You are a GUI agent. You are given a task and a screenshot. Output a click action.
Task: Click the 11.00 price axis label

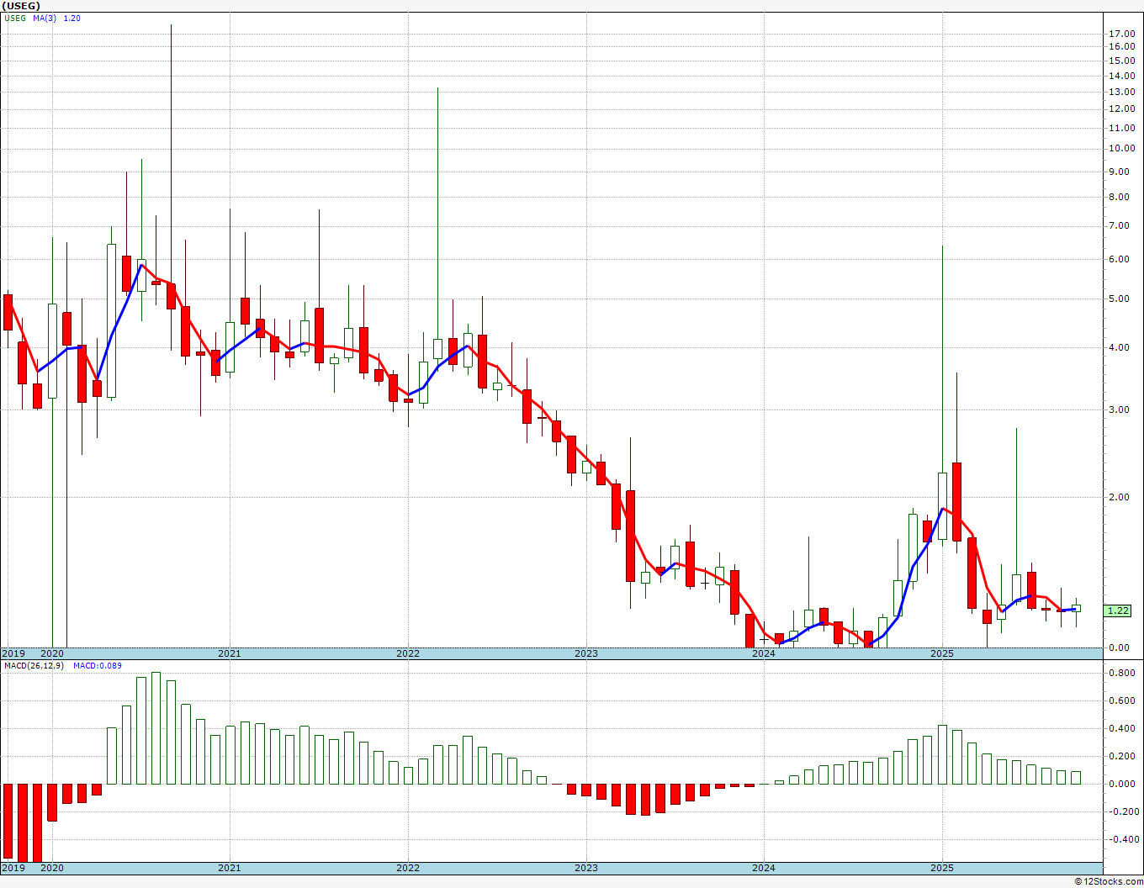(x=1122, y=129)
